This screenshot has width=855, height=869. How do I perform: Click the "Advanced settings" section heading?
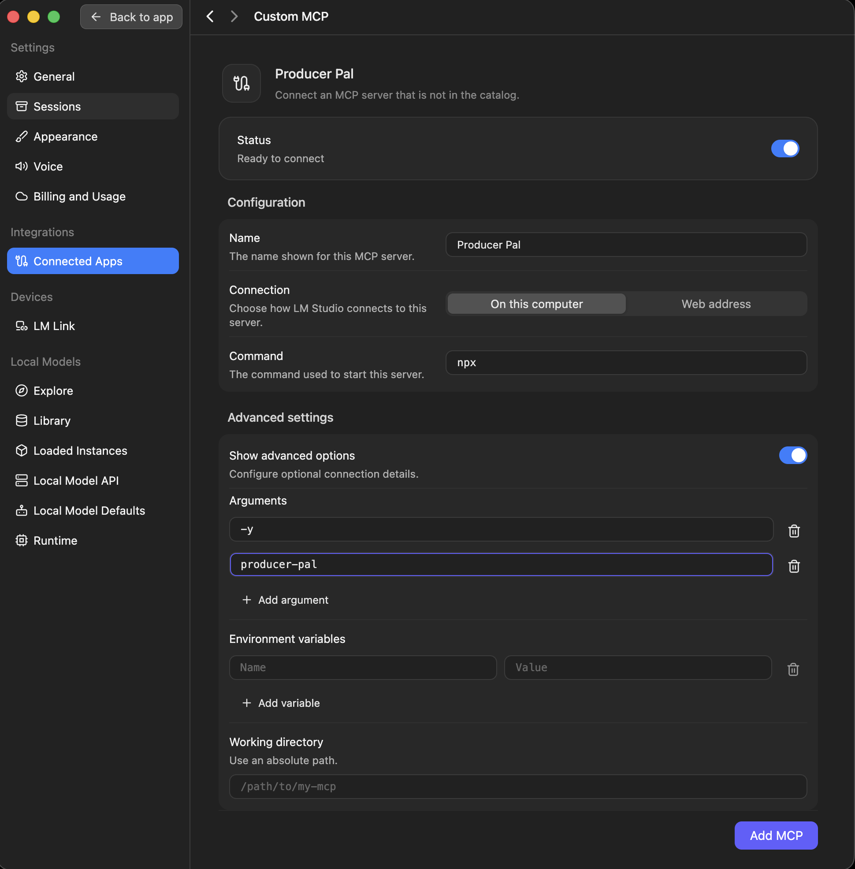pyautogui.click(x=280, y=418)
